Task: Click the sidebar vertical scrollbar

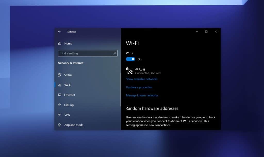Action: coord(120,90)
